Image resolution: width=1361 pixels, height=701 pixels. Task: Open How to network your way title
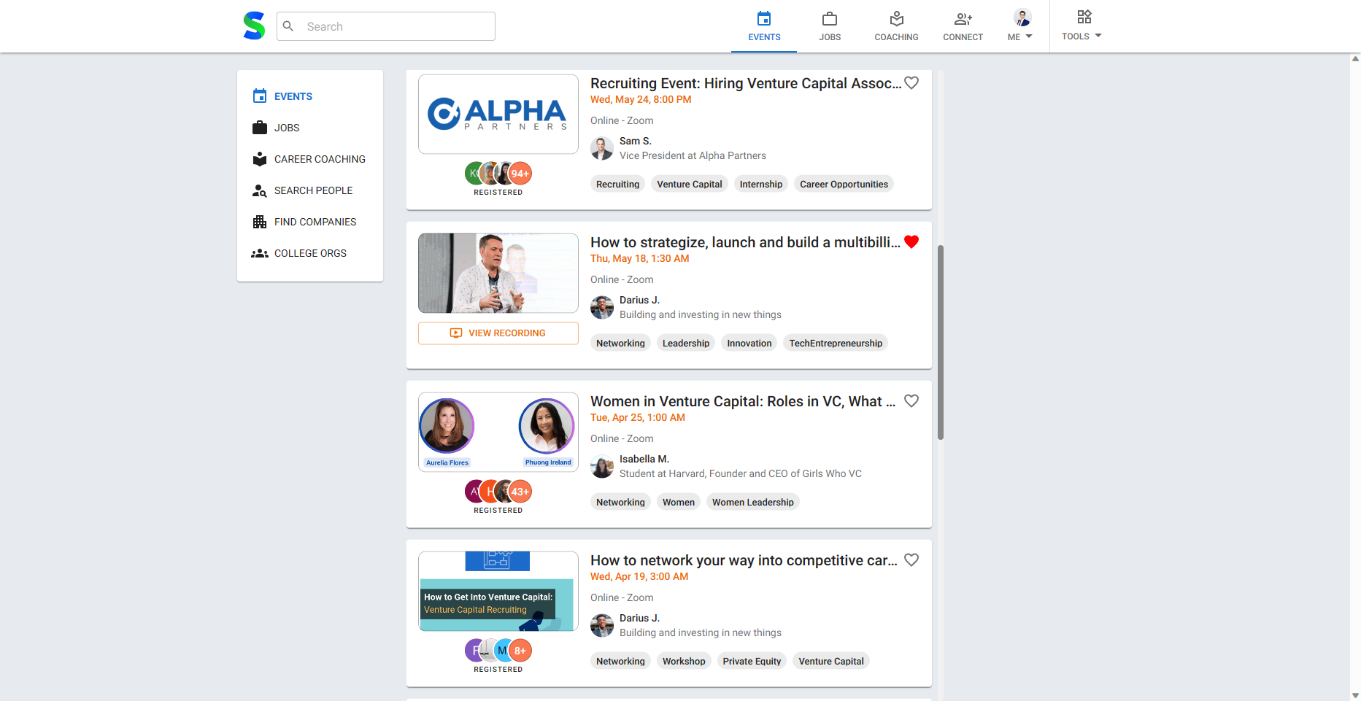point(744,560)
